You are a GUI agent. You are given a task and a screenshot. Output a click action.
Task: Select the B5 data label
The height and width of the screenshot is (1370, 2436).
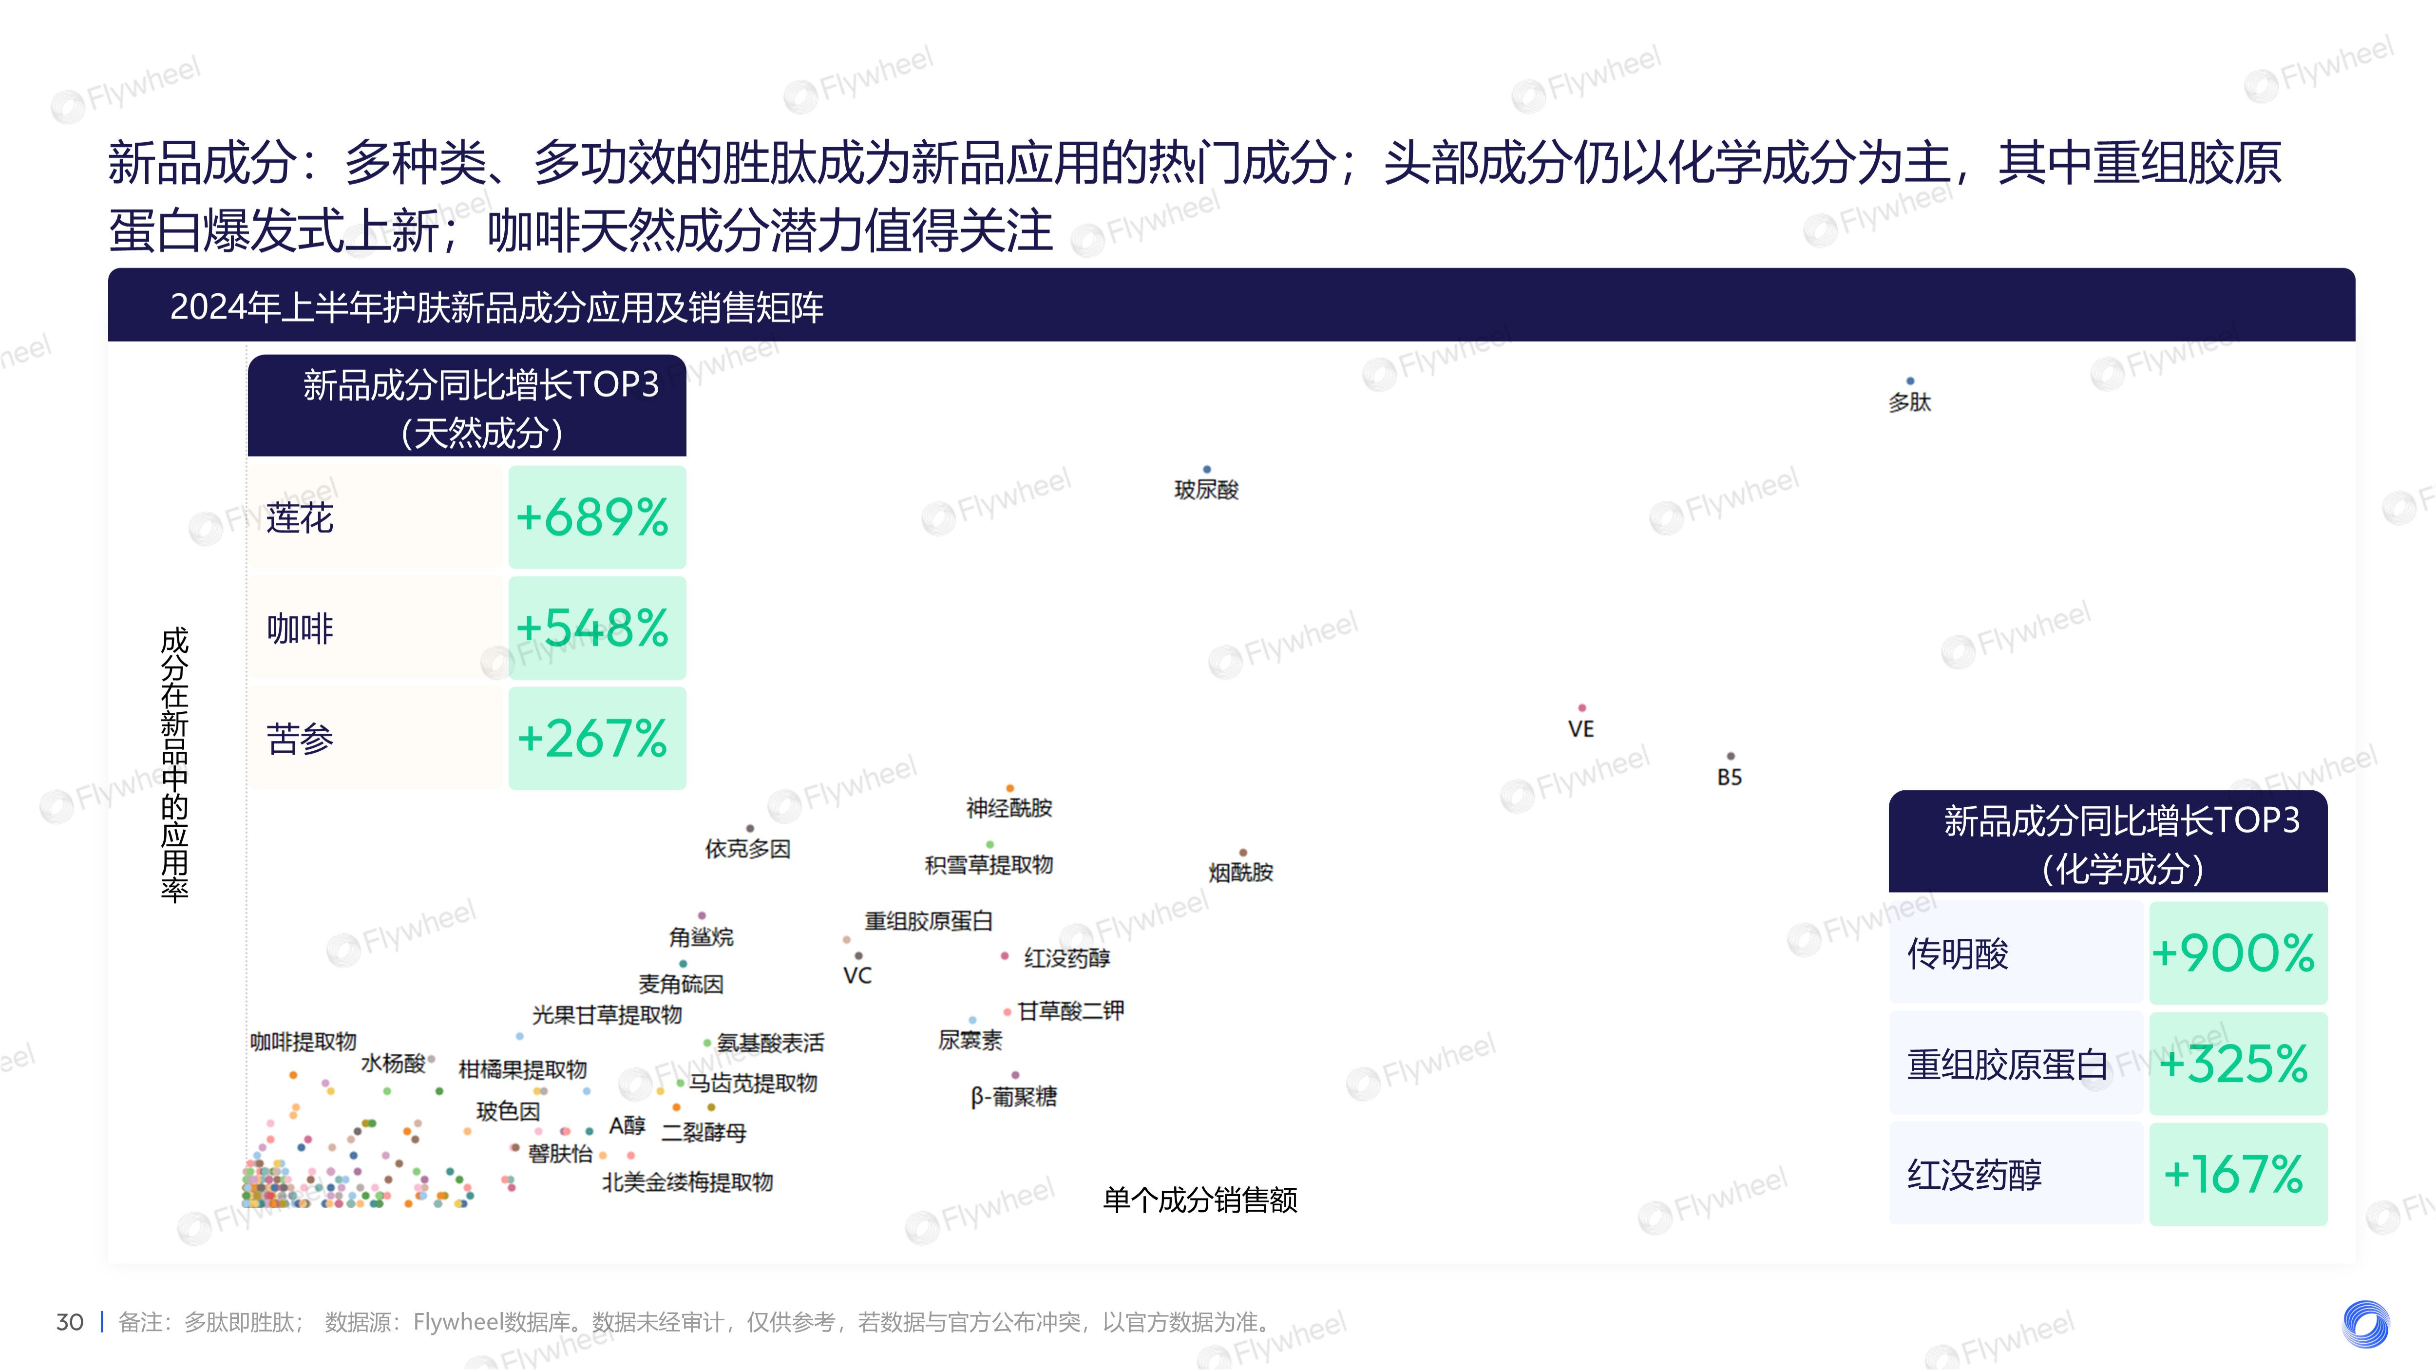[x=1729, y=777]
